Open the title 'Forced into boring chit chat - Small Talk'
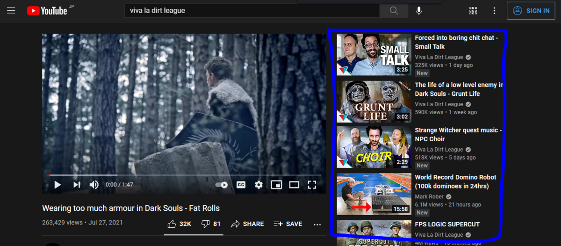561x246 pixels. pyautogui.click(x=456, y=42)
